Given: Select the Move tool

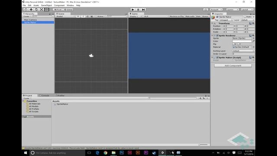Looking at the screenshot, I should coord(31,10).
